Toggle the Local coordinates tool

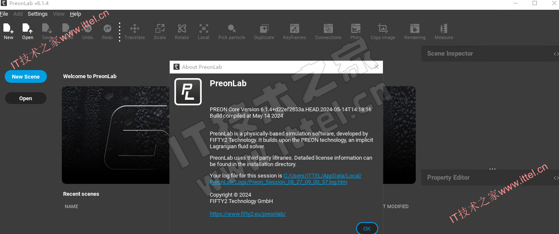[203, 32]
